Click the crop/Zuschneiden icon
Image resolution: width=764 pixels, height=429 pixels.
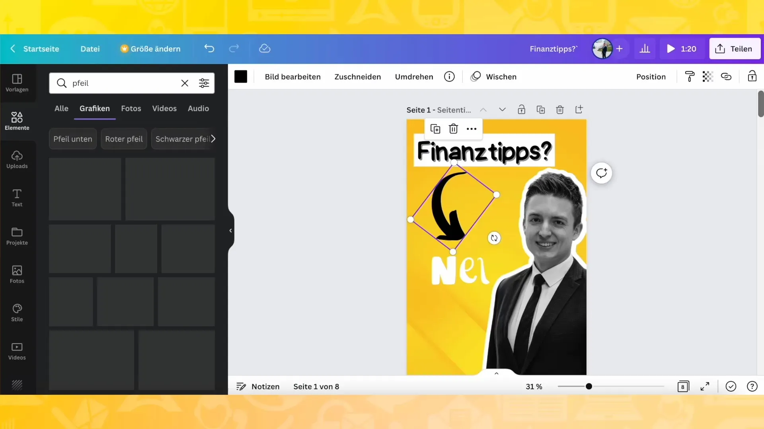point(357,77)
